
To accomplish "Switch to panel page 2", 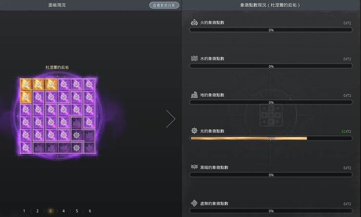I will point(37,211).
